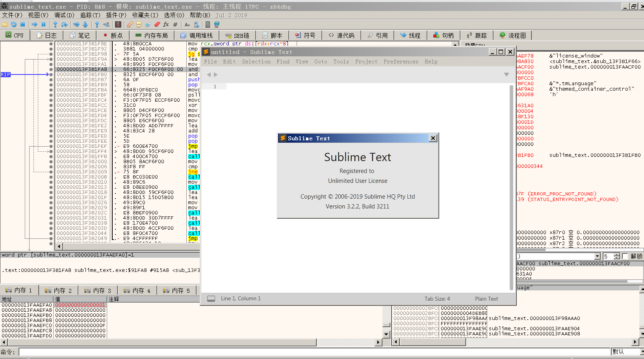Open the calling convention combo box dropdown
The image size is (644, 359).
coord(598,256)
